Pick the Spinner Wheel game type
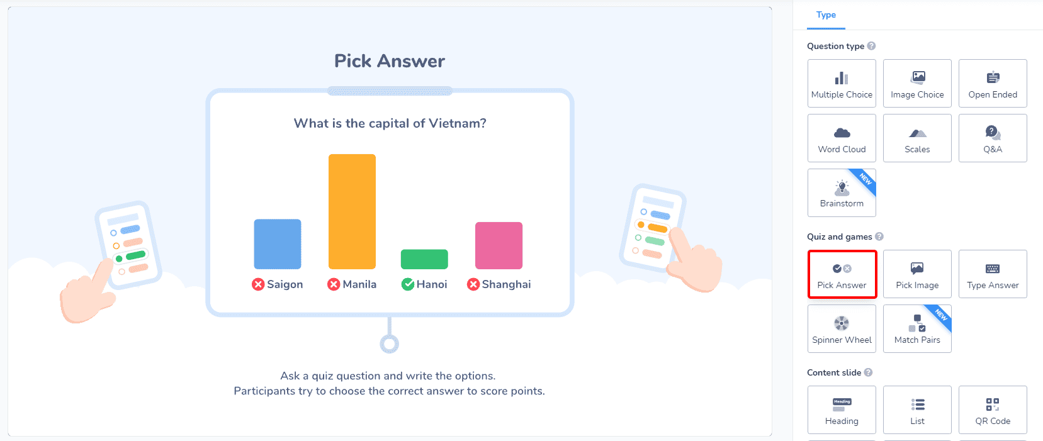Viewport: 1043px width, 441px height. pos(842,328)
